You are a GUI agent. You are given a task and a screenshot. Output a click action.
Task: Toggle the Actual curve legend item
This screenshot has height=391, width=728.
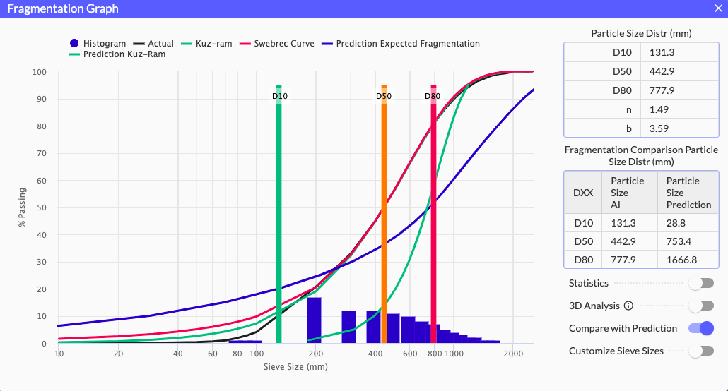[153, 44]
